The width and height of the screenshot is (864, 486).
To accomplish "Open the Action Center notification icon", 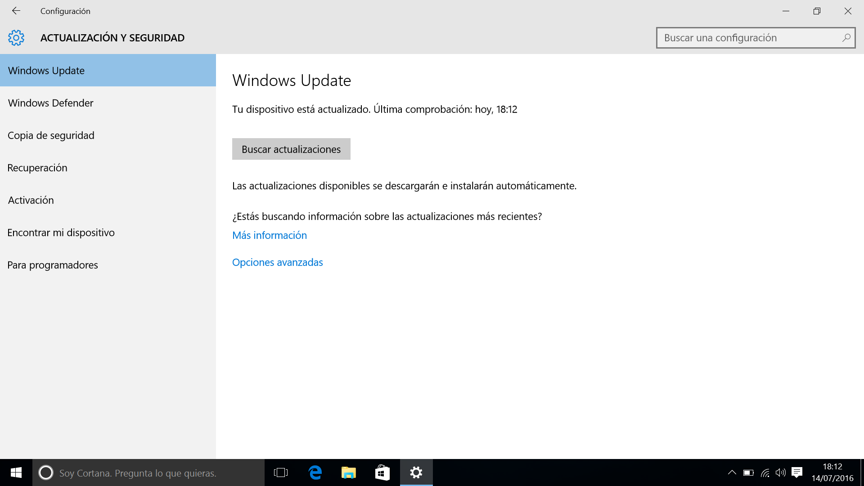I will click(x=797, y=473).
